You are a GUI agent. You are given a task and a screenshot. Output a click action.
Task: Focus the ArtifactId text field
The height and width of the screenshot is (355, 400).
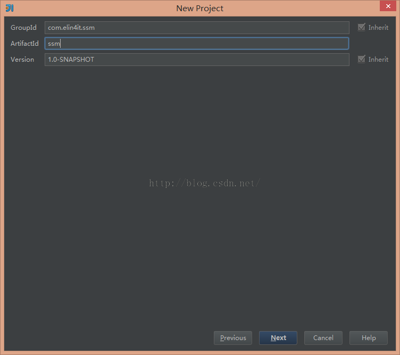(197, 44)
